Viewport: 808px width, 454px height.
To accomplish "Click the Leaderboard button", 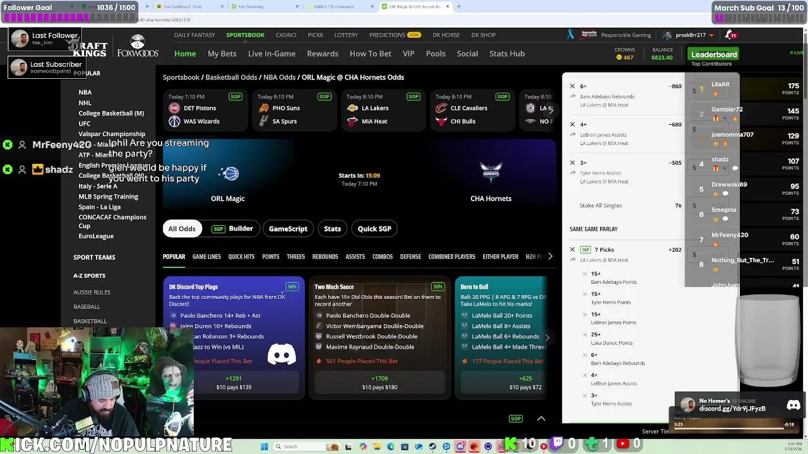I will tap(714, 54).
